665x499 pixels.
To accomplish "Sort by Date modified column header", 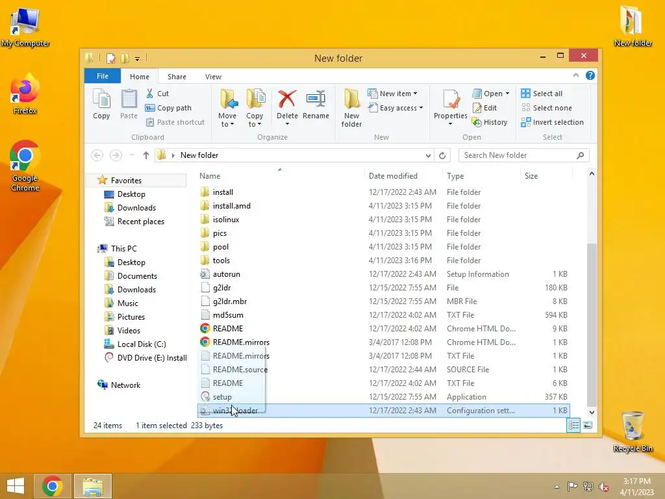I will (403, 175).
